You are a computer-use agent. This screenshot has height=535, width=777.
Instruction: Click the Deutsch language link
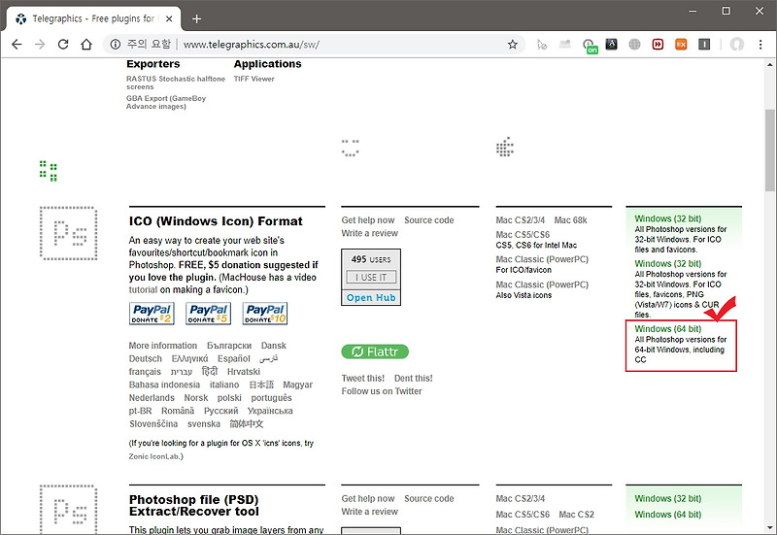145,358
